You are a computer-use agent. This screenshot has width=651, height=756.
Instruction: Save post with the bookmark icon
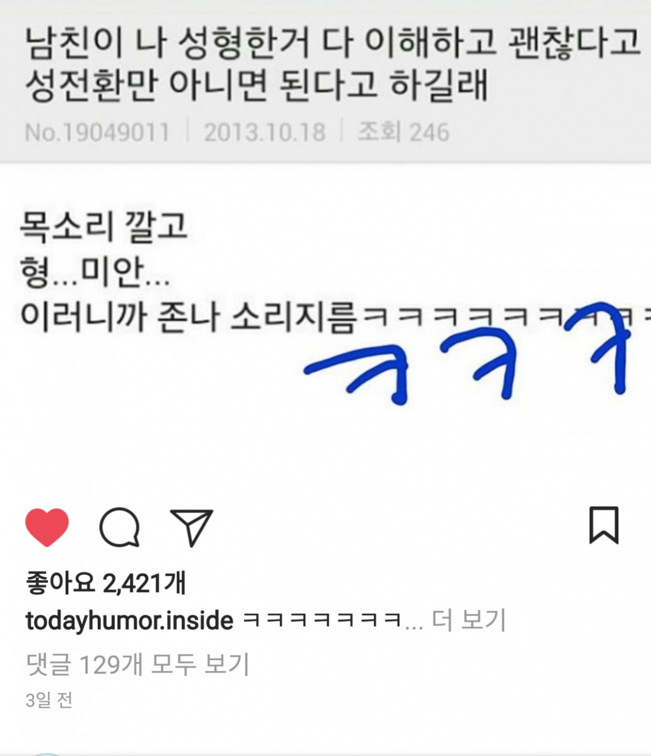[604, 525]
